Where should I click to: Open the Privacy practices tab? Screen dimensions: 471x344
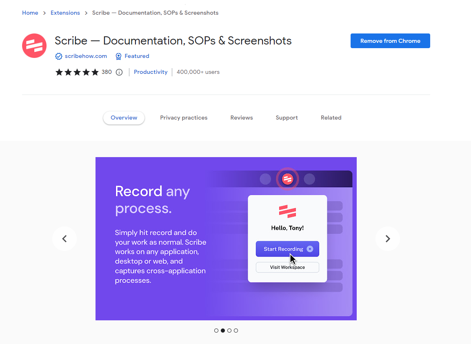pos(184,118)
